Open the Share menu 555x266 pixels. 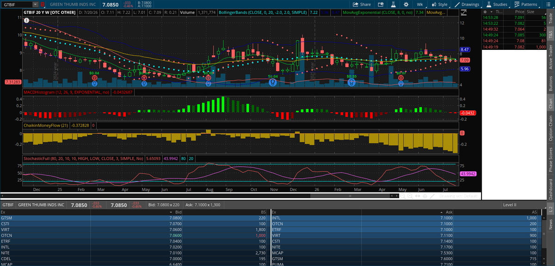[362, 4]
